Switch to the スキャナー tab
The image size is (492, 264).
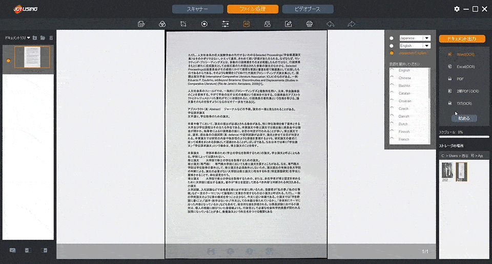click(x=197, y=9)
